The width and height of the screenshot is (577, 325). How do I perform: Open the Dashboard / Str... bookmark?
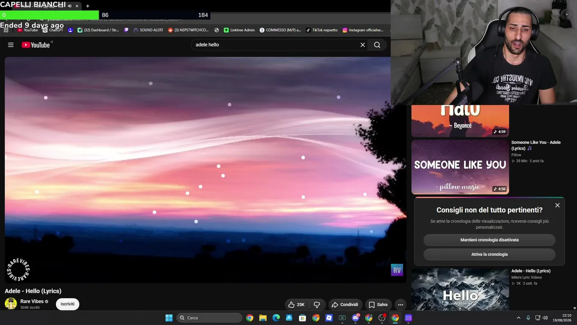(98, 30)
